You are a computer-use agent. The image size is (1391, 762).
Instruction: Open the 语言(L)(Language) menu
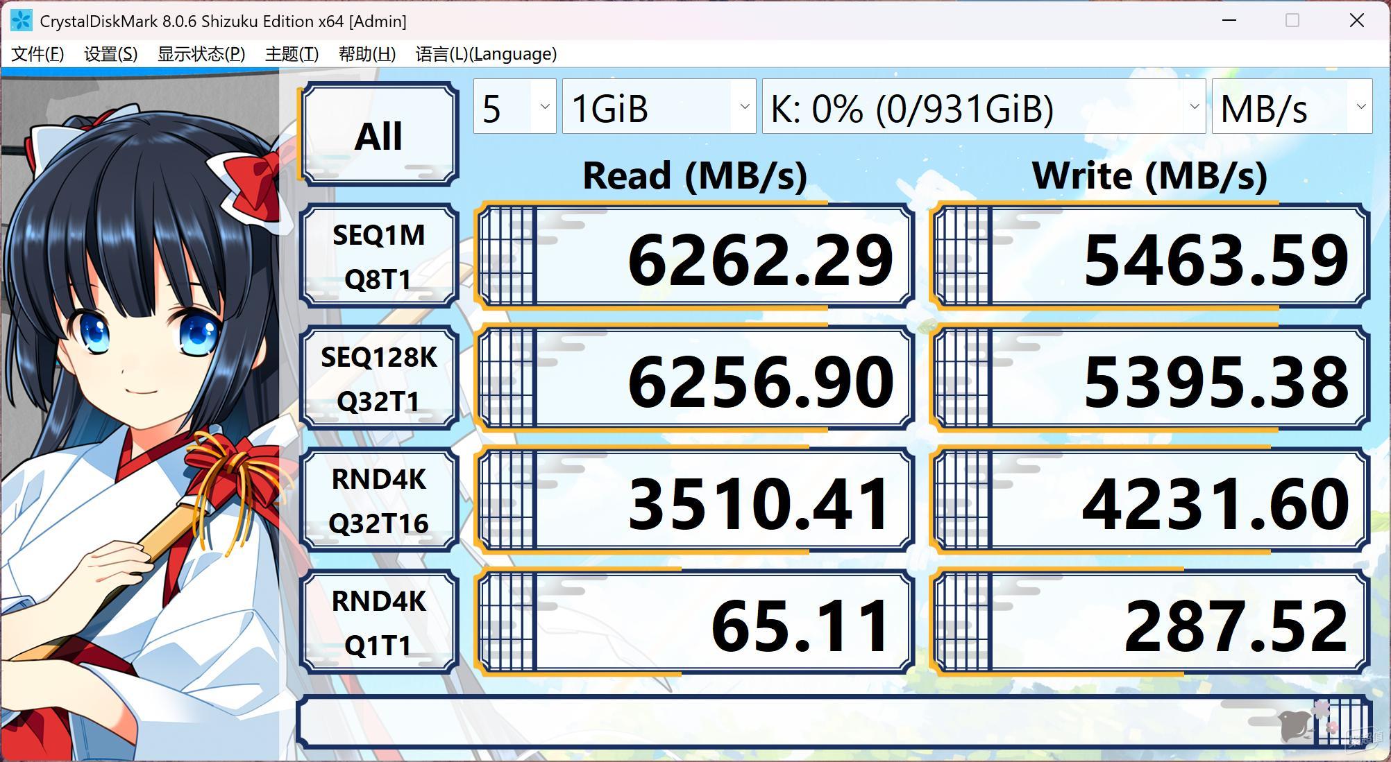[486, 54]
